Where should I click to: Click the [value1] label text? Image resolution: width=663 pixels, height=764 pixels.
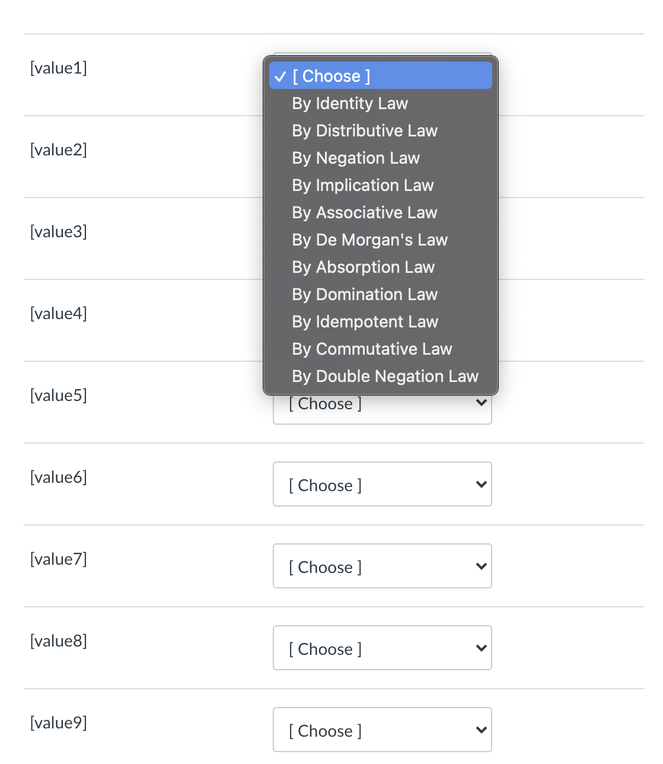click(58, 68)
